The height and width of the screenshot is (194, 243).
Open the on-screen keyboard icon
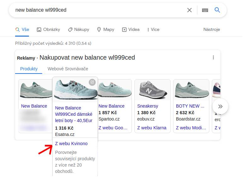pos(205,10)
